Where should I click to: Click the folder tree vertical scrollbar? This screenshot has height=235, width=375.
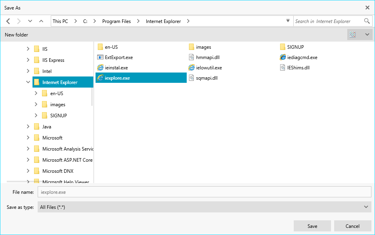92,97
